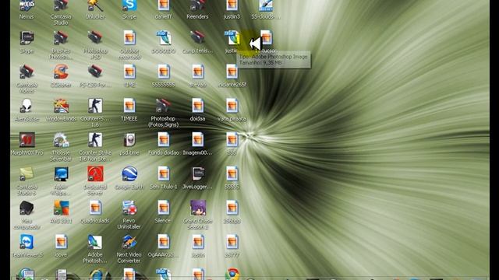
Task: Select the Unlocker wand icon
Action: [x=95, y=5]
